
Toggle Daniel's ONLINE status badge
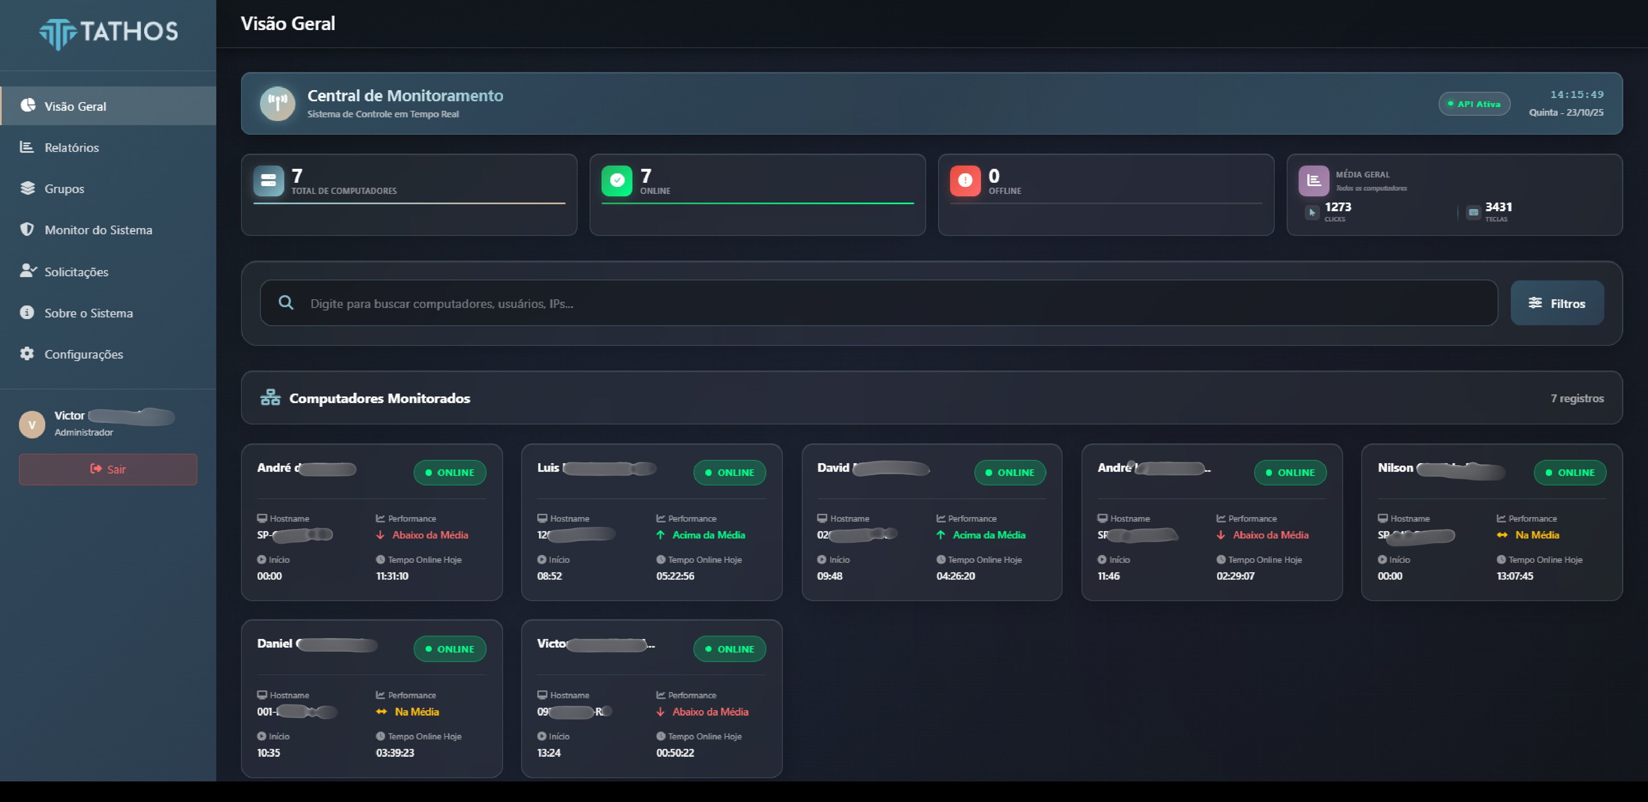click(450, 648)
